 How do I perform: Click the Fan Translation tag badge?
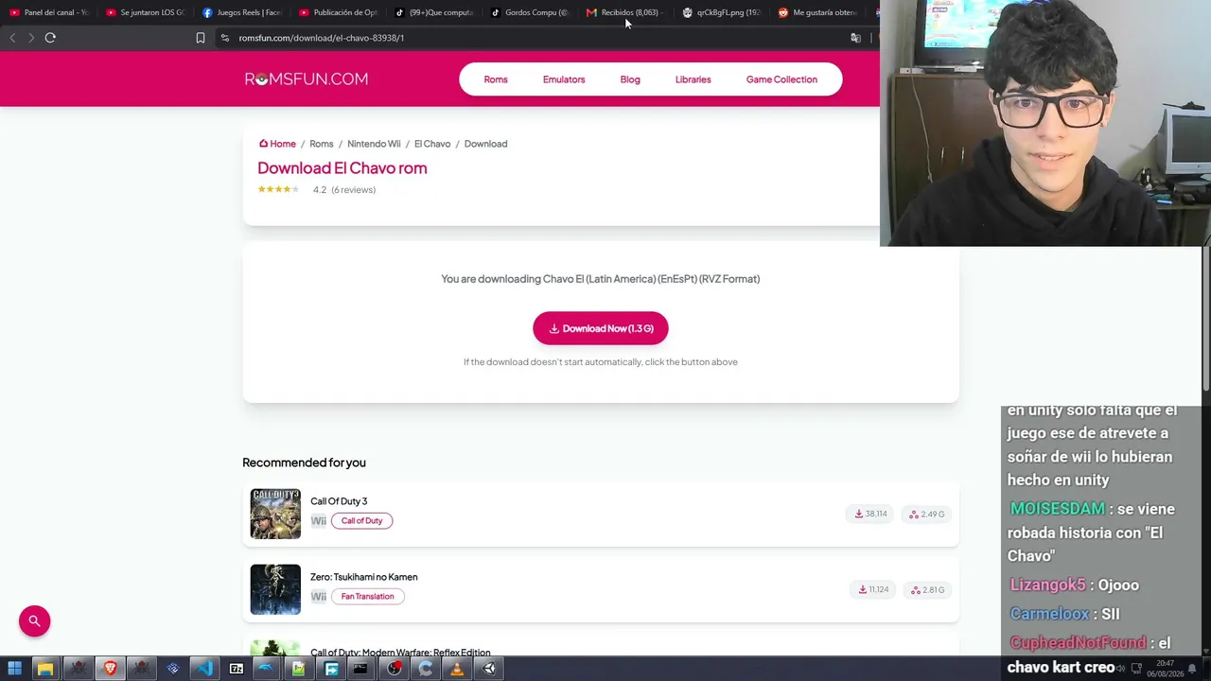[x=367, y=596]
